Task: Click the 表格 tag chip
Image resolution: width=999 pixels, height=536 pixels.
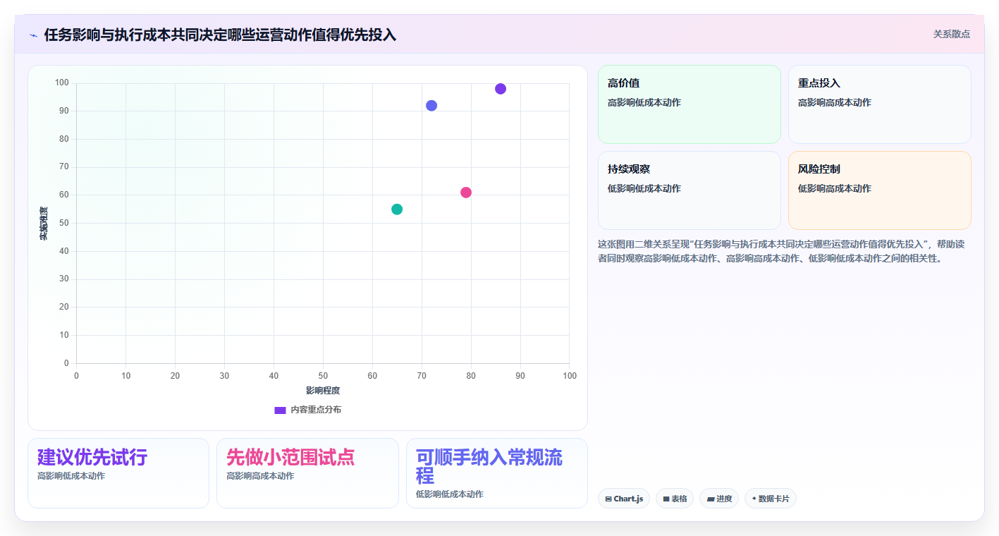Action: [675, 499]
